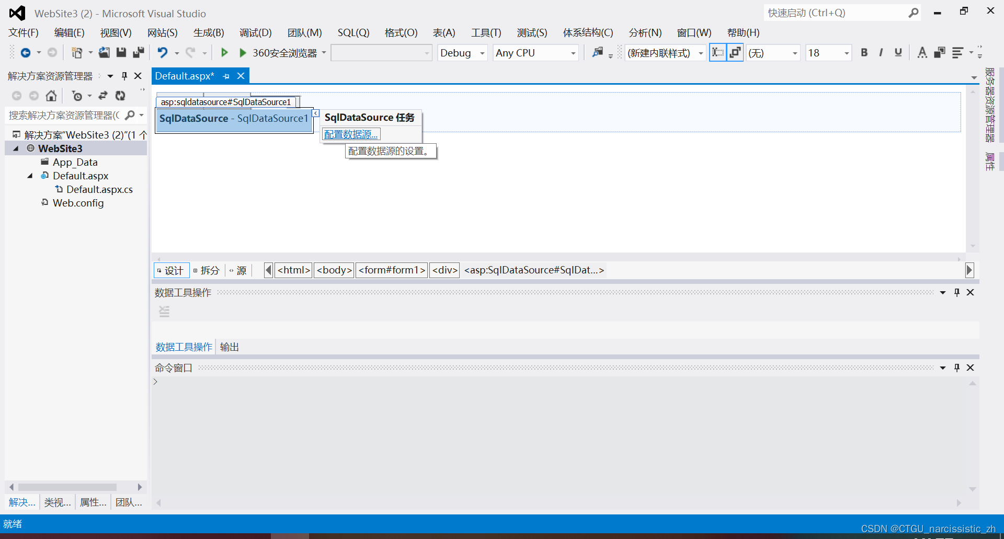1004x539 pixels.
Task: Pin the Solution Explorer panel
Action: pyautogui.click(x=124, y=76)
